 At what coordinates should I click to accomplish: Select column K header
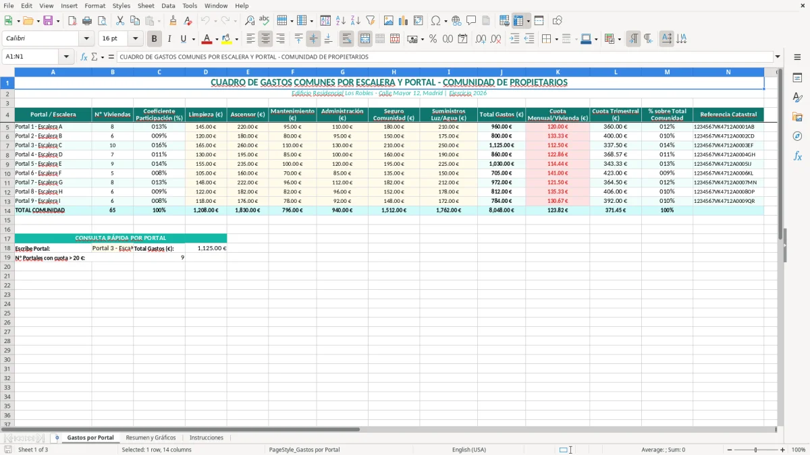point(558,71)
